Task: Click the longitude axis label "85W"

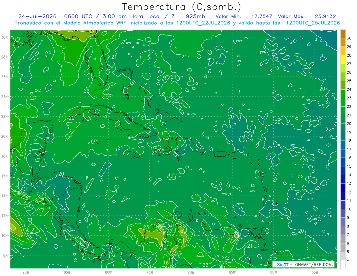Action: [x=67, y=272]
